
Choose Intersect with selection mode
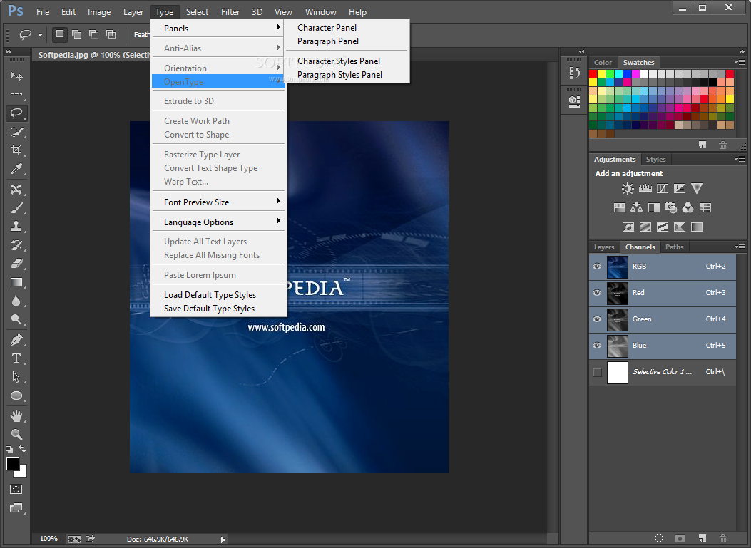[111, 34]
